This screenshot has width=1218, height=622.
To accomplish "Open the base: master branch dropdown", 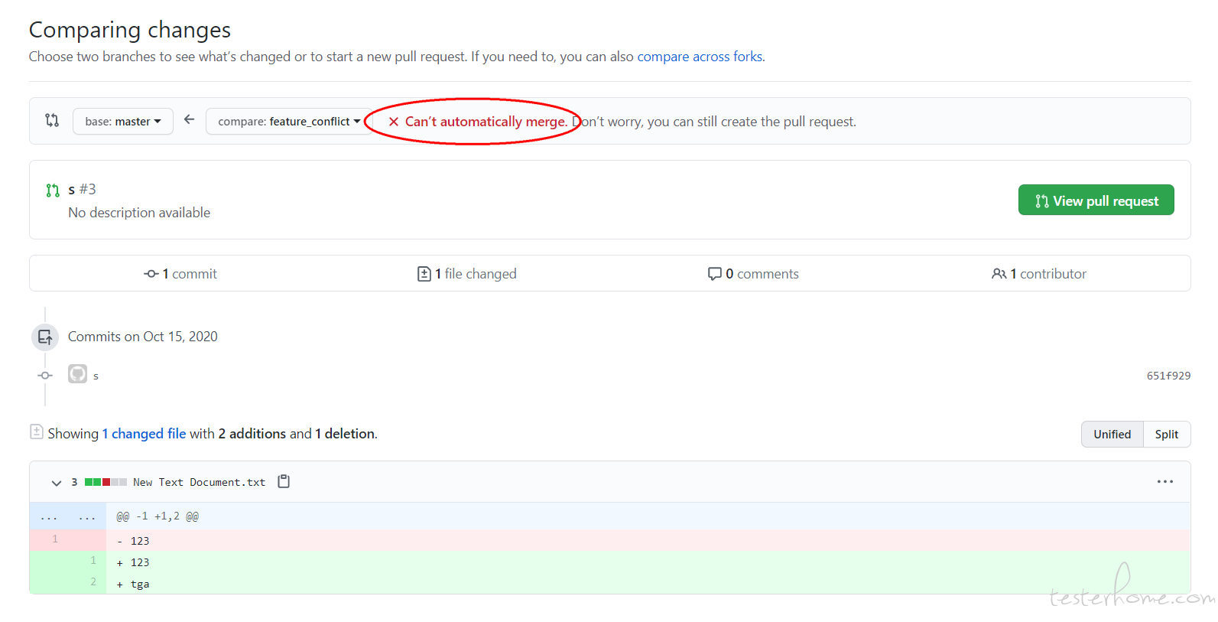I will click(123, 121).
